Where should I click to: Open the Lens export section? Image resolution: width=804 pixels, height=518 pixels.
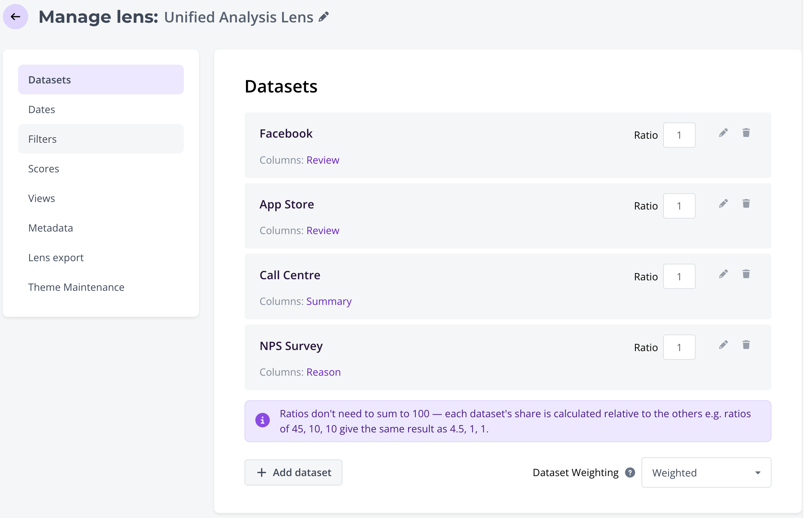pos(101,257)
